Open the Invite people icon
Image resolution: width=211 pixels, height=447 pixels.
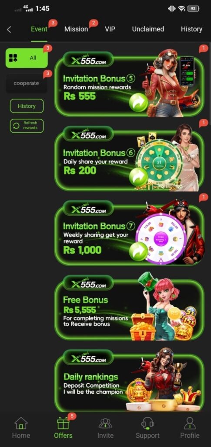coord(105,423)
